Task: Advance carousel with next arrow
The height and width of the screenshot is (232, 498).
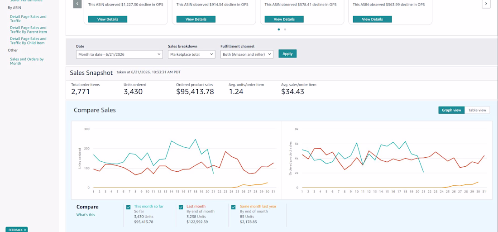Action: pyautogui.click(x=486, y=4)
